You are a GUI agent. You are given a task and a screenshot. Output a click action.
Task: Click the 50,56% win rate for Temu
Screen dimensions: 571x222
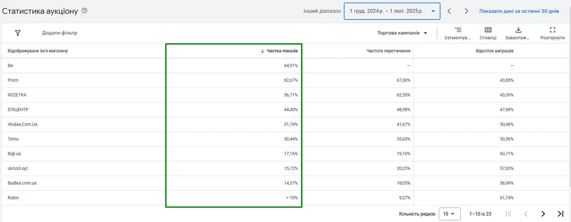coord(506,139)
